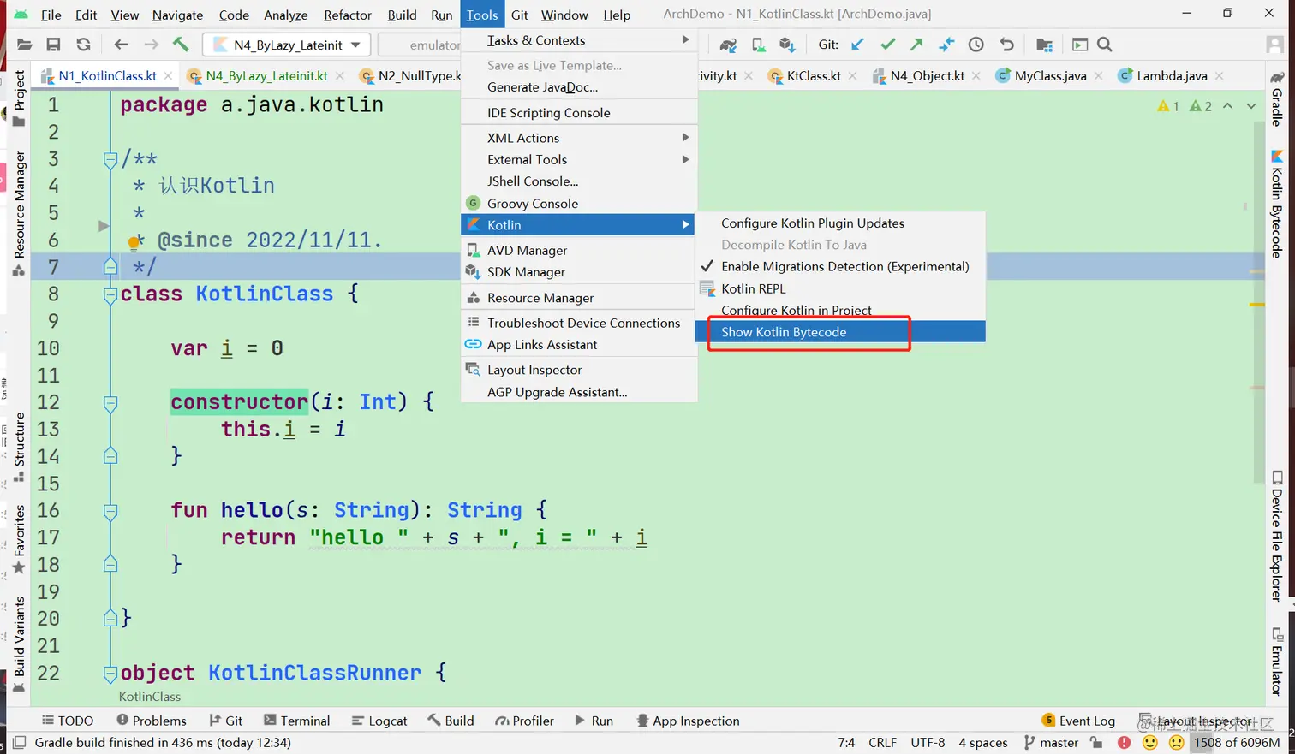Click the Sync/Reload from disk icon
This screenshot has height=754, width=1295.
(x=83, y=45)
